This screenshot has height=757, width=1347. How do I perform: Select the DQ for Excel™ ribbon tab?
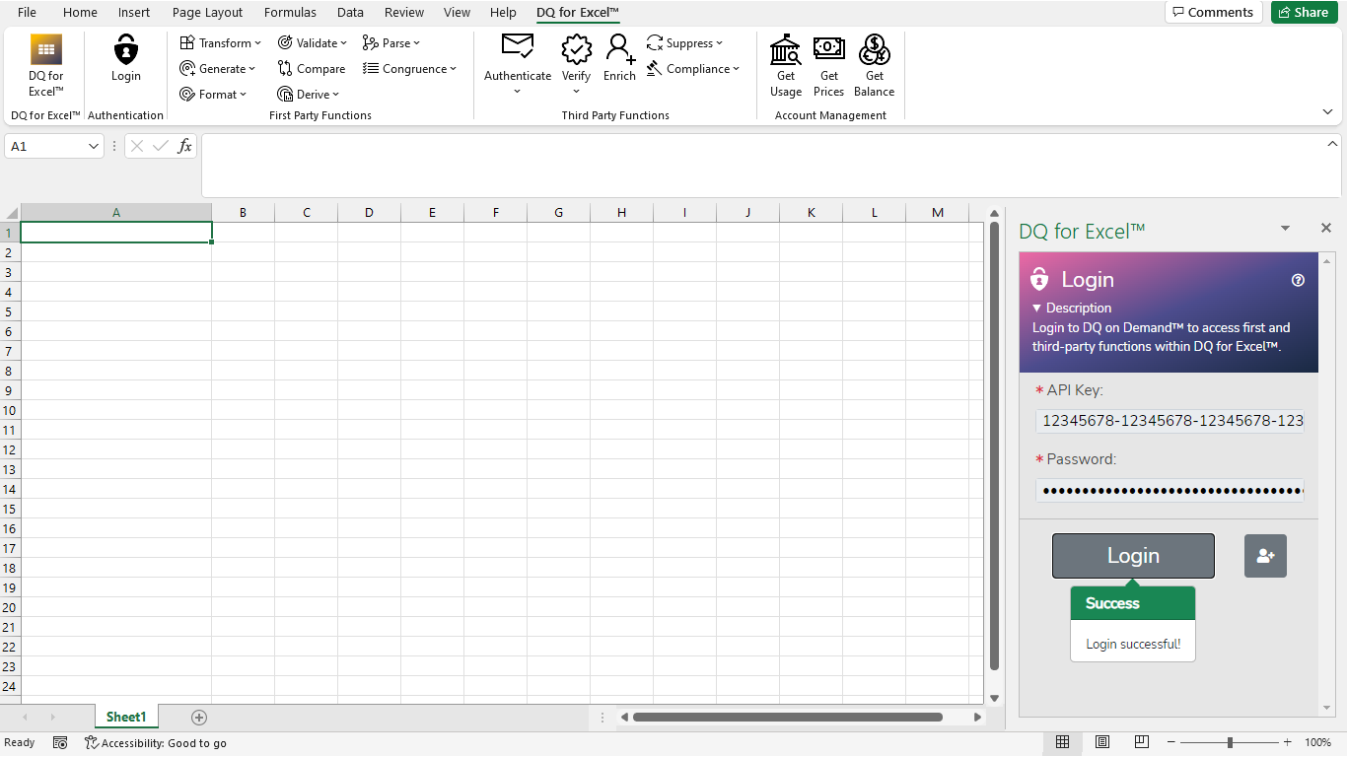[x=578, y=13]
